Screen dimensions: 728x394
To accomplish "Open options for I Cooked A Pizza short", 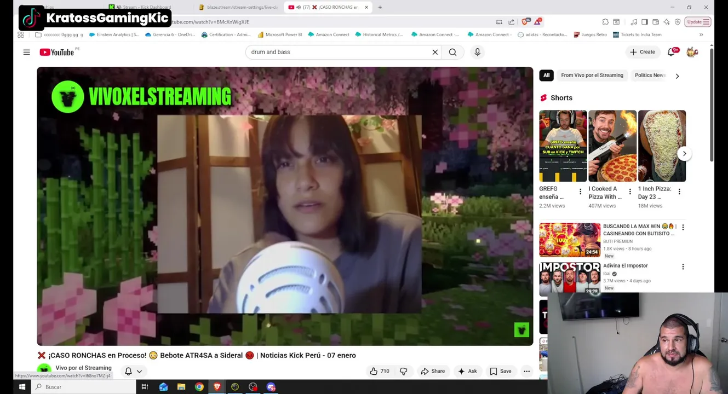I will pos(630,192).
